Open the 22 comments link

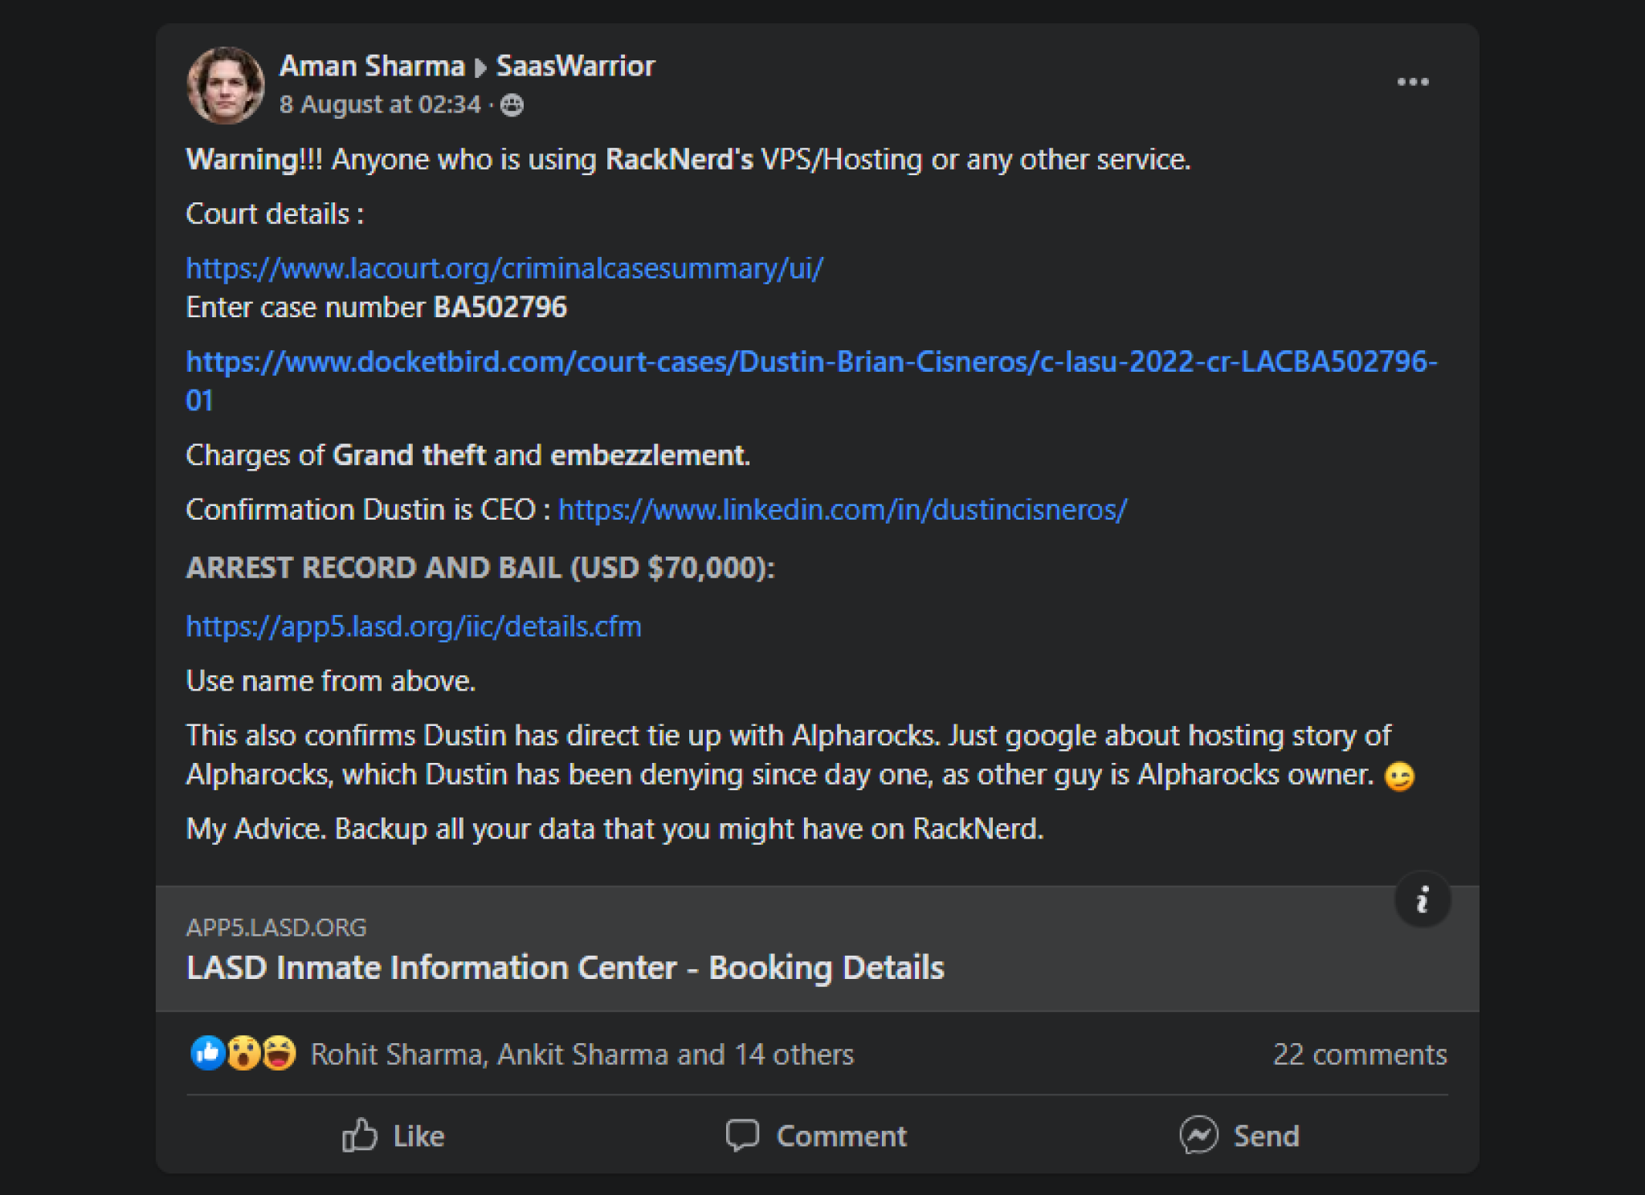(x=1360, y=1054)
